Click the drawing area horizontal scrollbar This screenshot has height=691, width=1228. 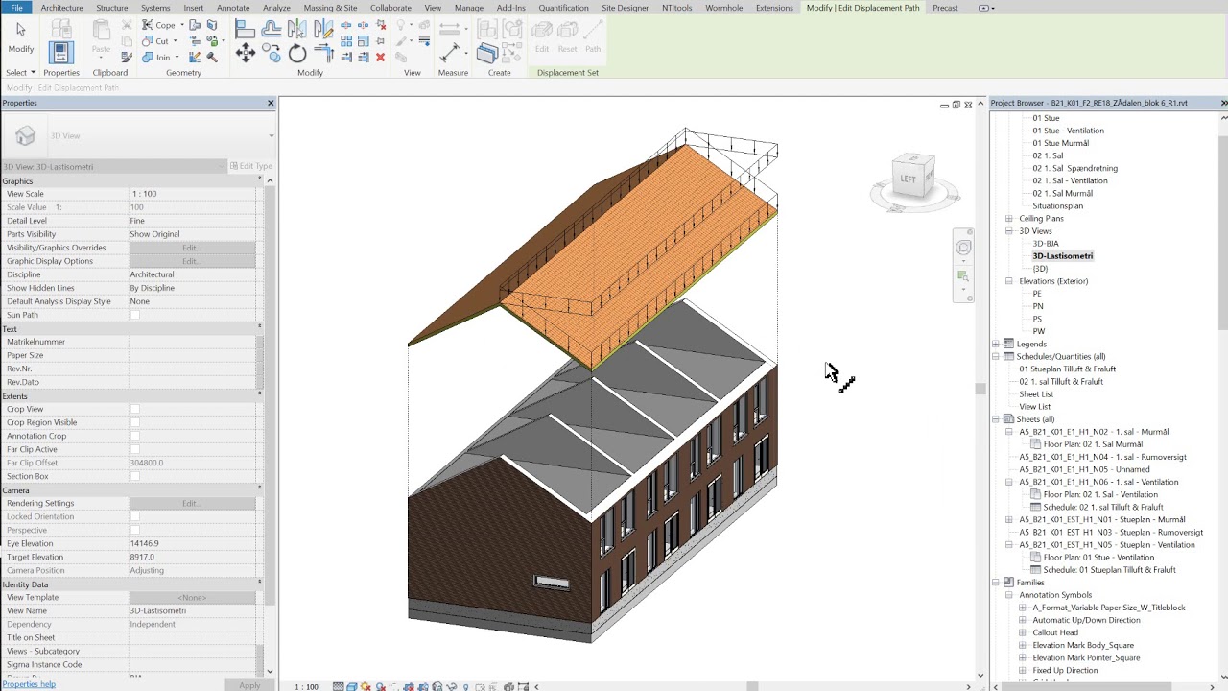pos(754,686)
